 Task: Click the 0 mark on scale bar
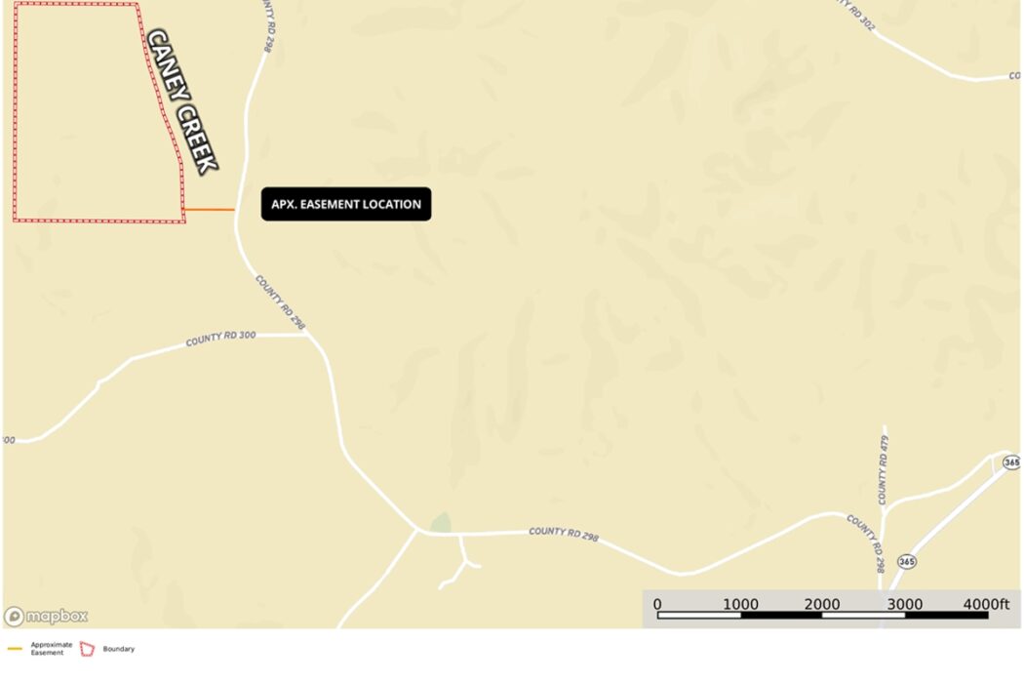pyautogui.click(x=657, y=604)
